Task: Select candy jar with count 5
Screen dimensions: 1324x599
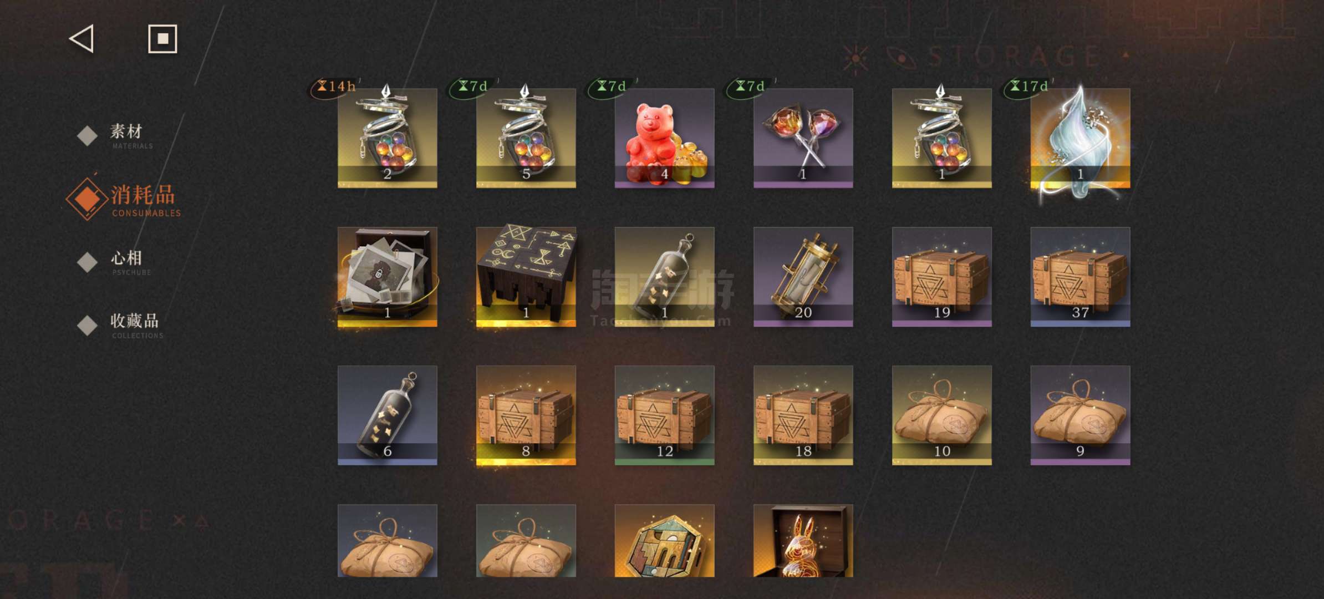Action: point(526,138)
